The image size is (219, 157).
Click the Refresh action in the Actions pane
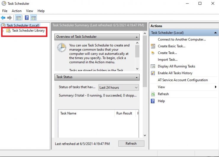coord(163,94)
